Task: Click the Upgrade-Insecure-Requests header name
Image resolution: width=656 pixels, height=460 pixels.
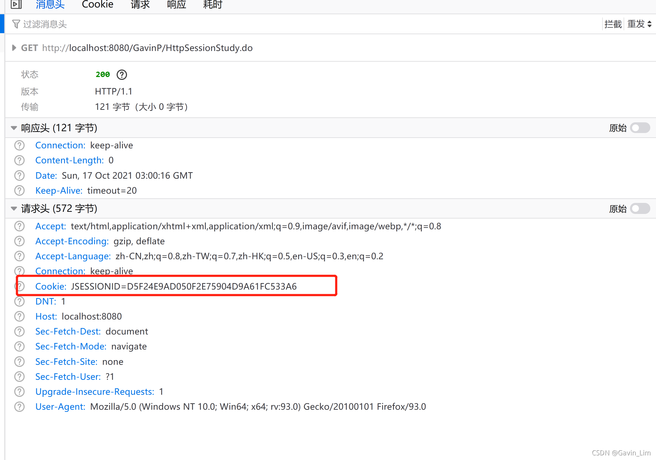Action: tap(95, 392)
